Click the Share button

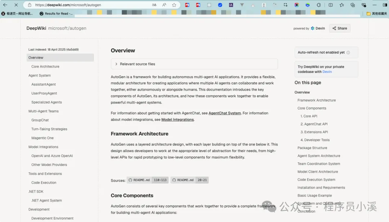[340, 28]
